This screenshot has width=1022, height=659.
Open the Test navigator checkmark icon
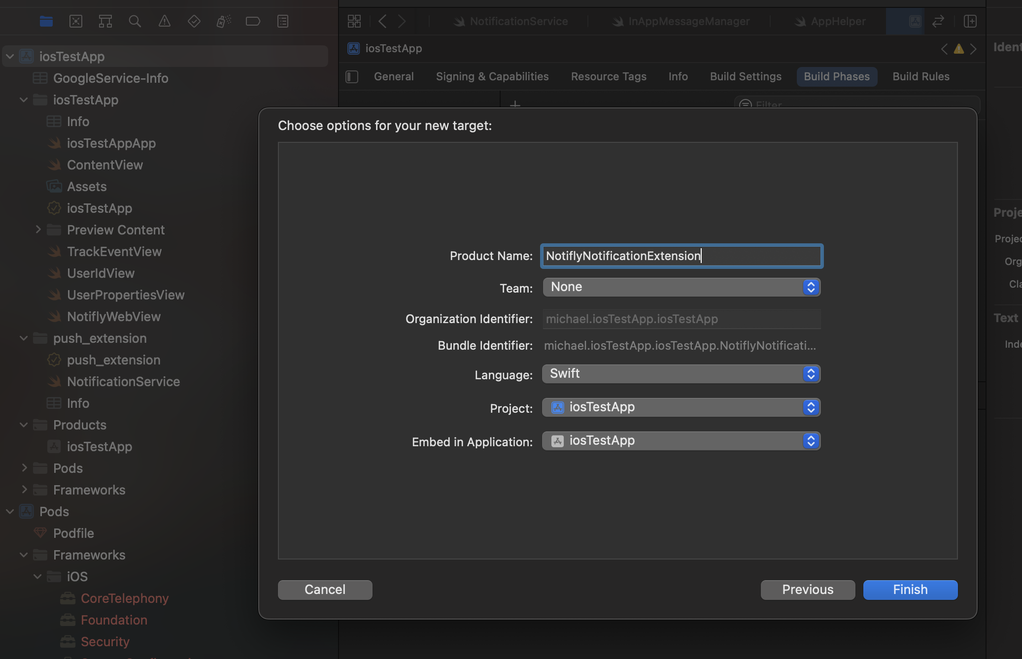[x=194, y=21]
